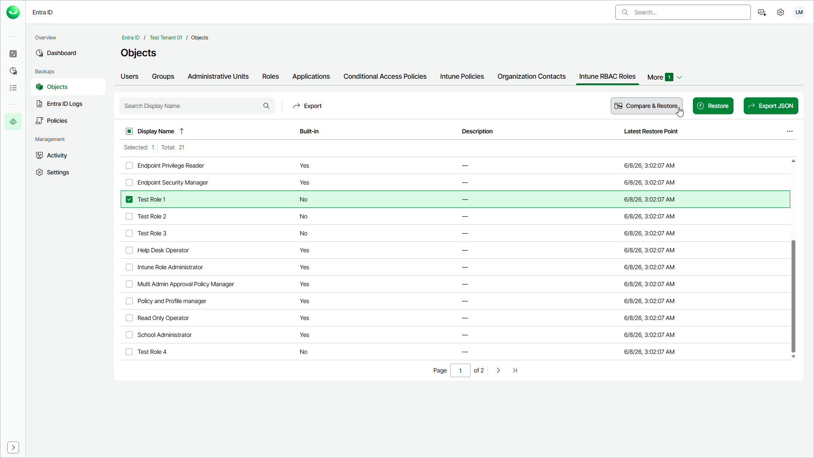
Task: Expand the sidebar with bottom arrow button
Action: (13, 447)
